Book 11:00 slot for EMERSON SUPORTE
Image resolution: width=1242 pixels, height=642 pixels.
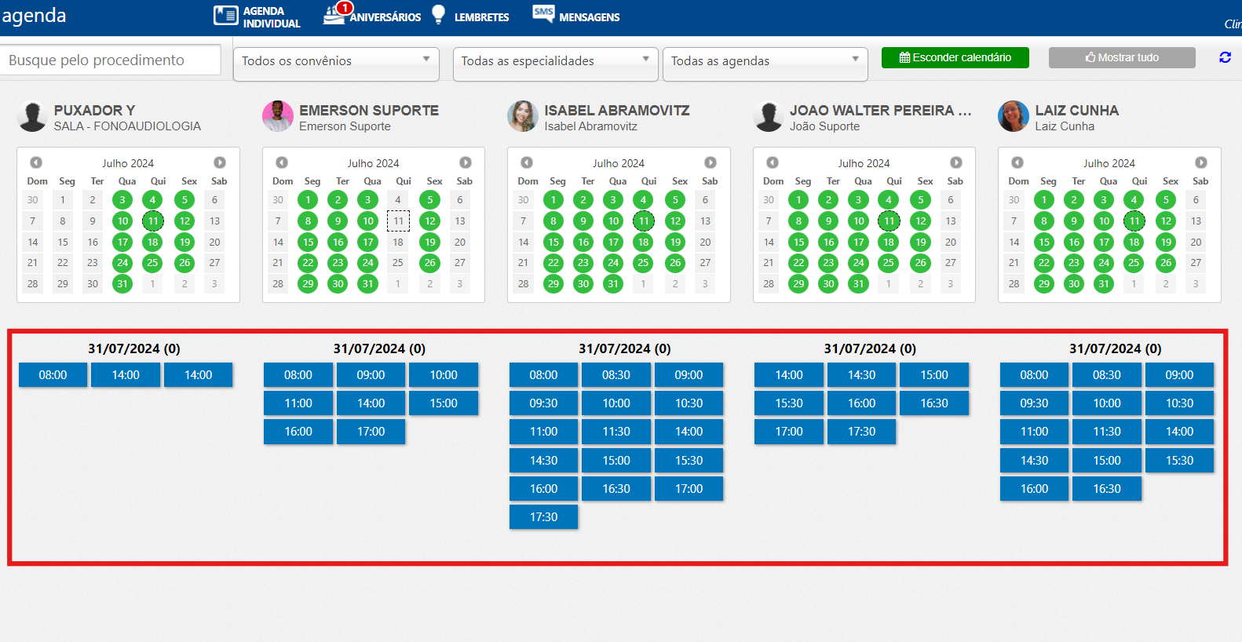pyautogui.click(x=298, y=403)
